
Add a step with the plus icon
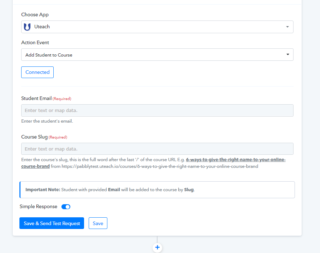point(157,247)
